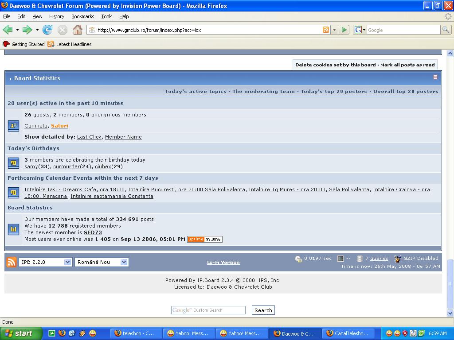454x340 pixels.
Task: Collapse the Board Statistics section
Action: click(x=435, y=77)
